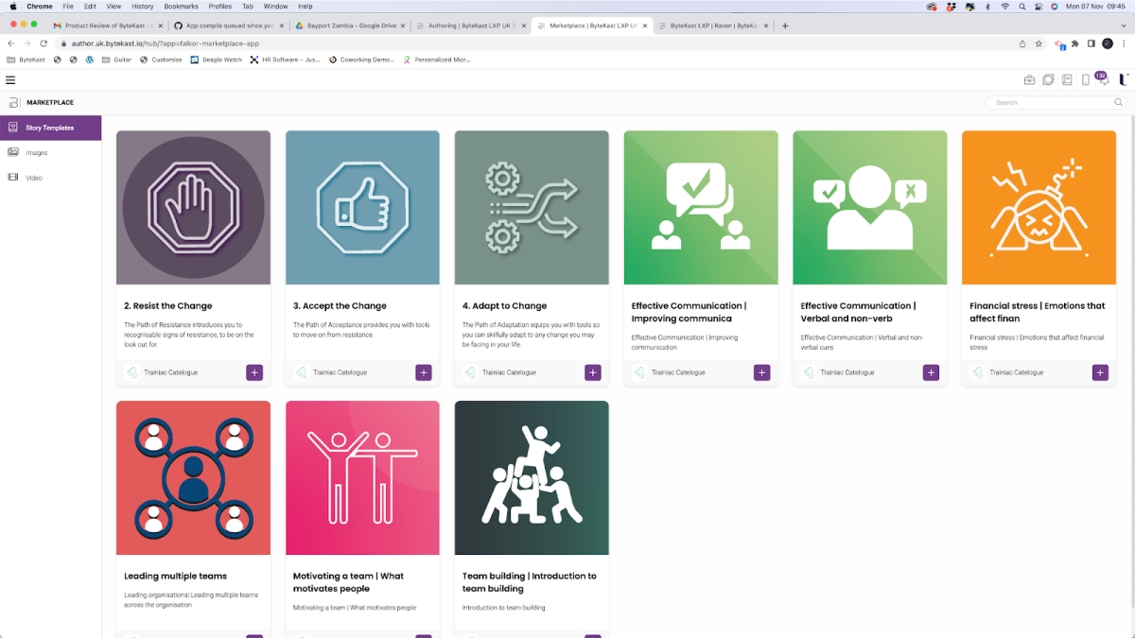Reload the page
Screen dimensions: 1135x638
pos(44,43)
